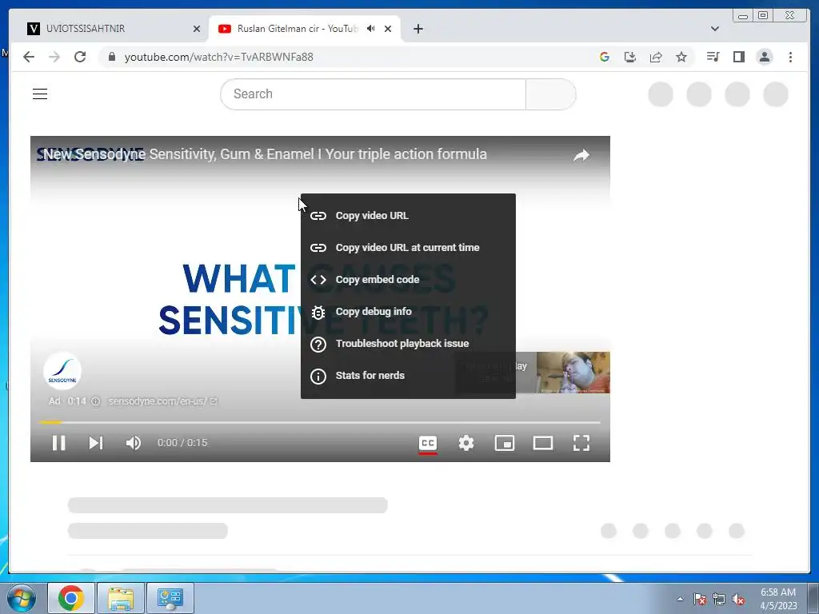Open the Chrome profile avatar
Viewport: 819px width, 614px height.
[765, 57]
